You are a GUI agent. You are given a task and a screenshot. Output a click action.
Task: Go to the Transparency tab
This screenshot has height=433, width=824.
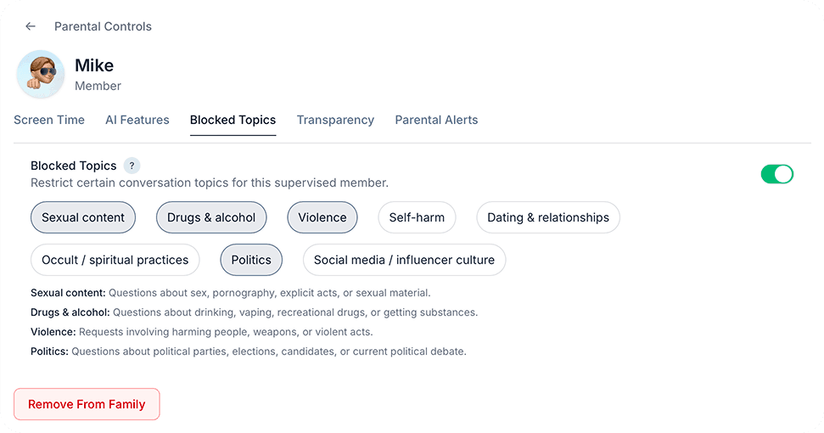[335, 120]
